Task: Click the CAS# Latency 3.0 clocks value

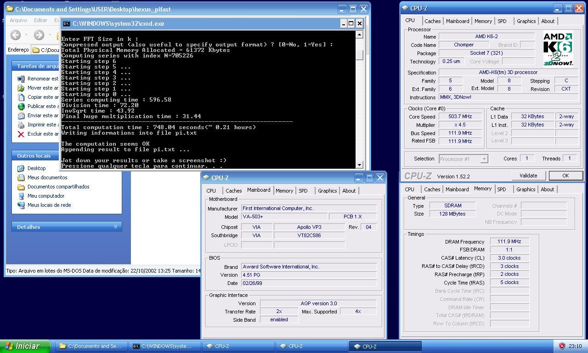Action: pyautogui.click(x=509, y=258)
